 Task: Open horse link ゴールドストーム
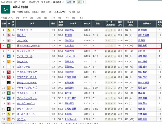pyautogui.click(x=26, y=114)
